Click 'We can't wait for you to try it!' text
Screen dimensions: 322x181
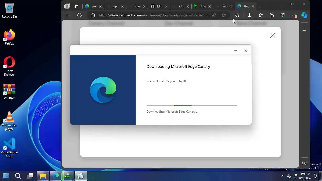coord(166,81)
